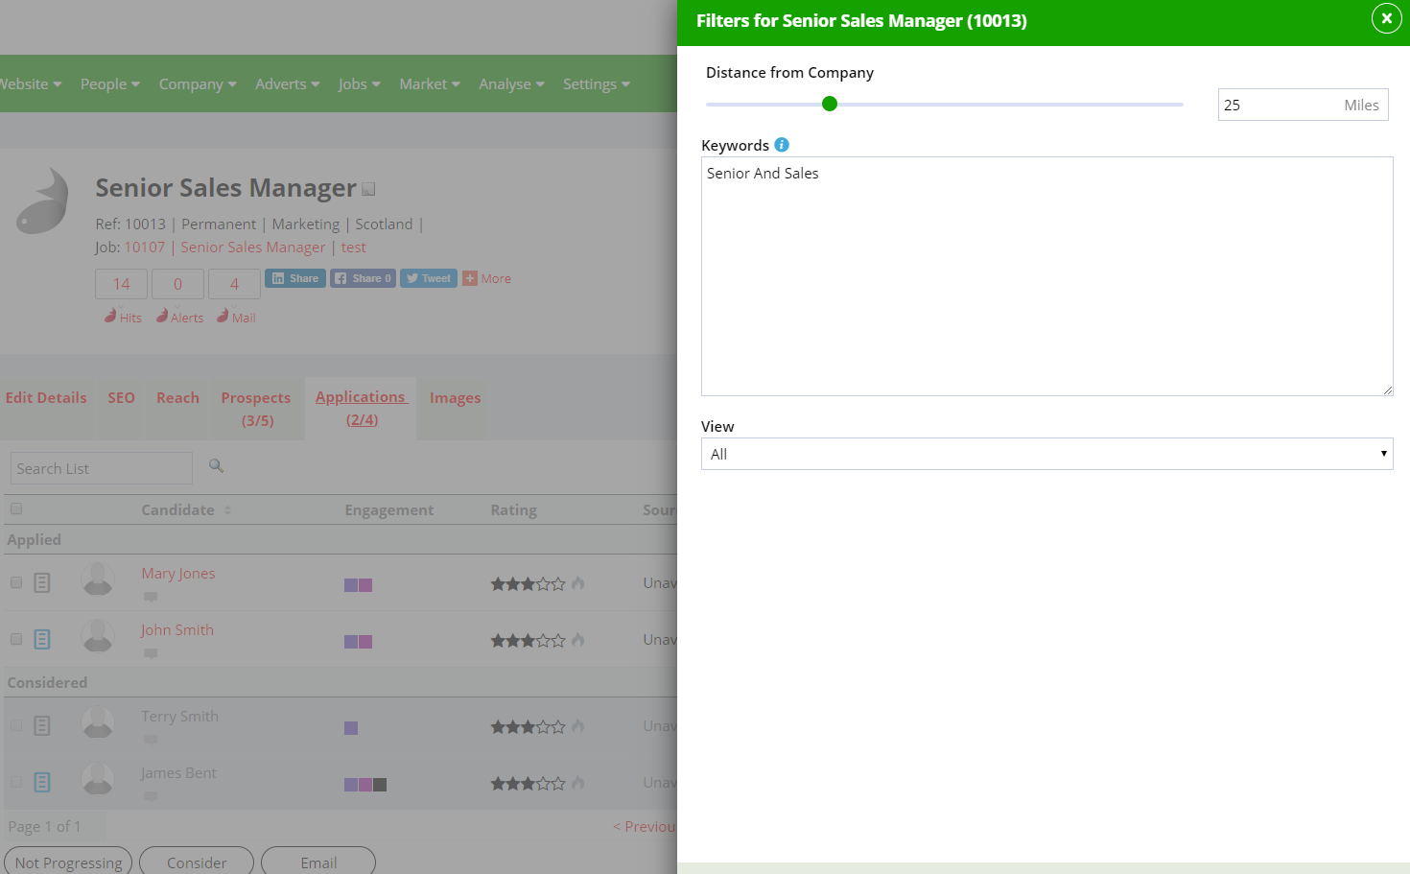
Task: Open candidate John Smith's profile link
Action: click(x=177, y=629)
